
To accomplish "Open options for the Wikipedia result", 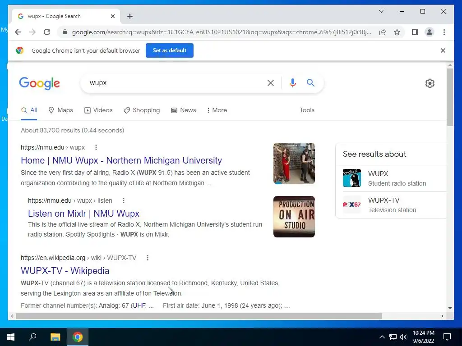I will (x=148, y=258).
